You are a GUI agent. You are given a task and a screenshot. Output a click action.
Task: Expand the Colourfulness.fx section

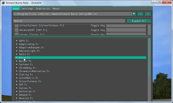17,81
